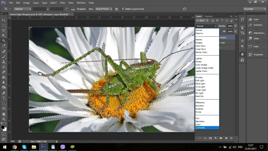Toggle Delete Cropped Pixels checkbox
This screenshot has height=151, width=268.
point(123,9)
